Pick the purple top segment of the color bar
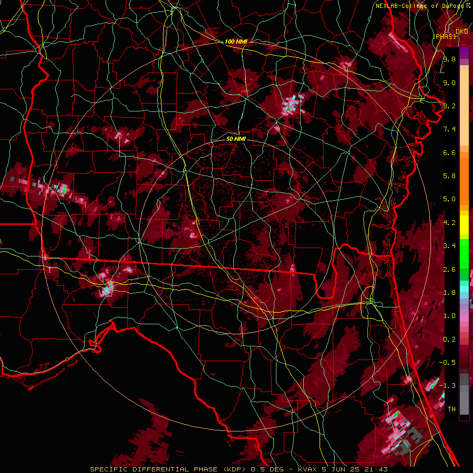The height and width of the screenshot is (473, 473). pyautogui.click(x=464, y=53)
